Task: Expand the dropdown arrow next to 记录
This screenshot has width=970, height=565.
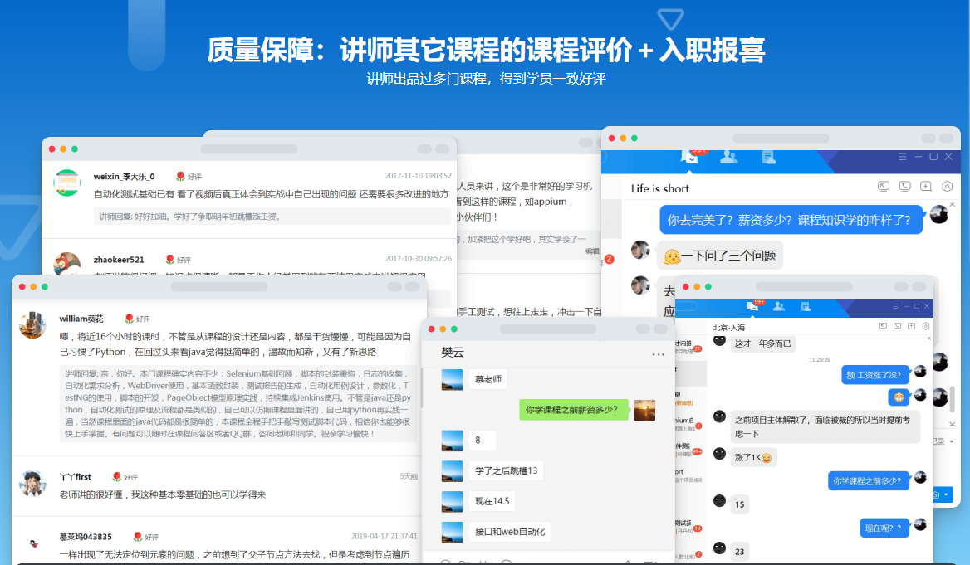Action: 951,441
